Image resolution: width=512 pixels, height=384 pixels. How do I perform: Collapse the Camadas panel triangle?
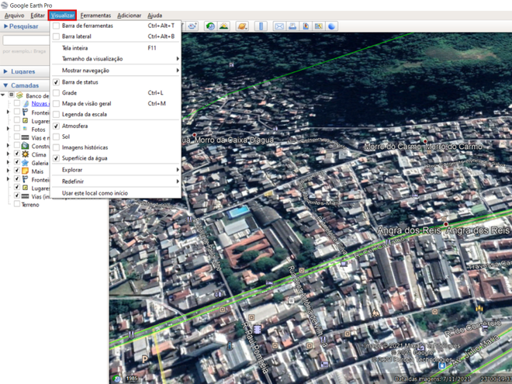(5, 85)
